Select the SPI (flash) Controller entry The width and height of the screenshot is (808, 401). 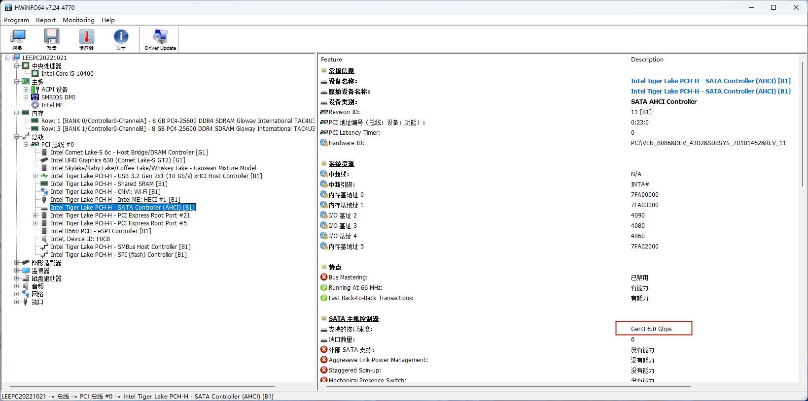pyautogui.click(x=118, y=255)
